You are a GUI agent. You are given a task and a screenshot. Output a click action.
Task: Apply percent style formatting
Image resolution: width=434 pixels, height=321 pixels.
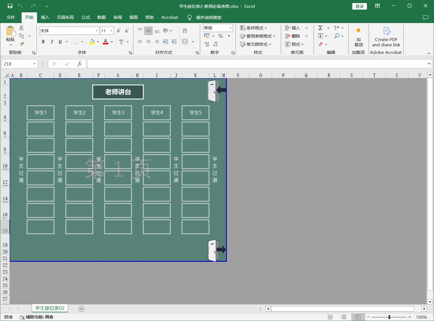[221, 36]
